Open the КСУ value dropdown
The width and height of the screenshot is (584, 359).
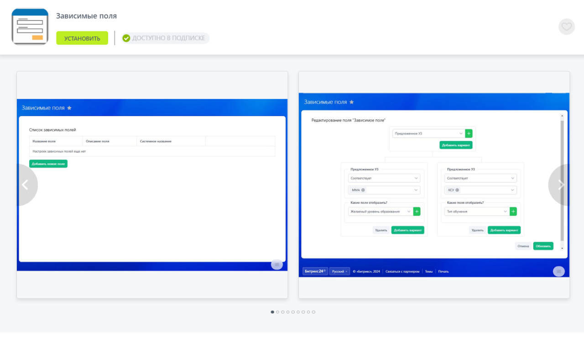[x=481, y=190]
